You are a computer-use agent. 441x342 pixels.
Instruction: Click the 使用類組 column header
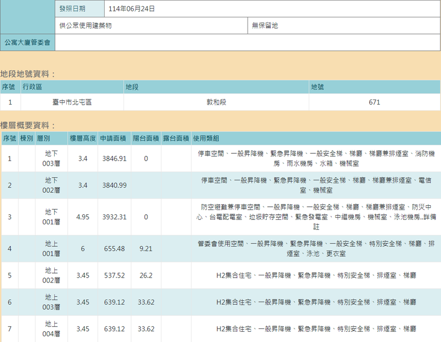tap(316, 138)
